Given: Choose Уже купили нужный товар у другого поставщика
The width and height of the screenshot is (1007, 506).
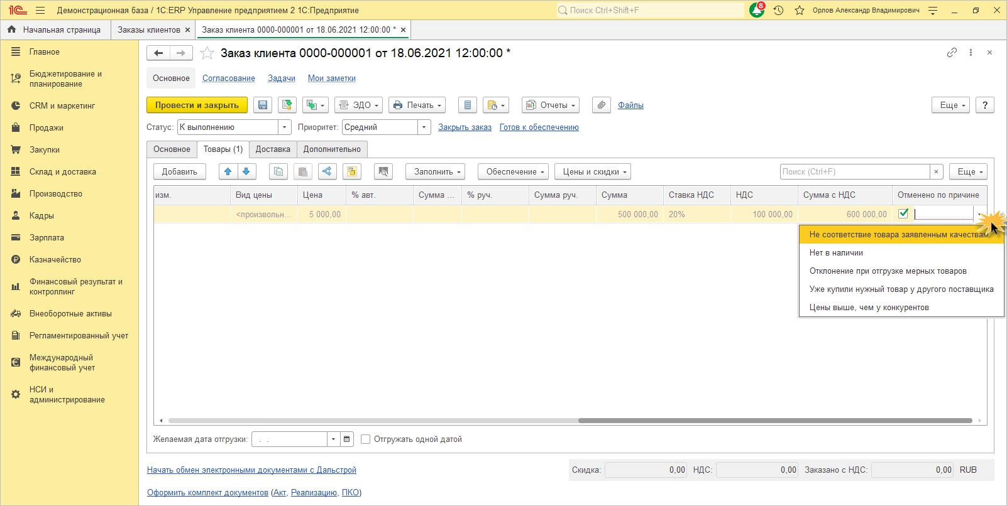Looking at the screenshot, I should [x=901, y=289].
